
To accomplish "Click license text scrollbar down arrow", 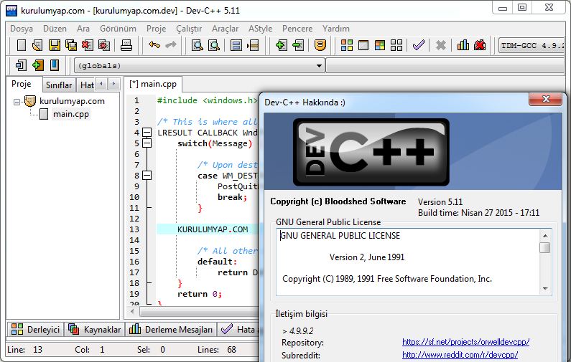I will (545, 289).
